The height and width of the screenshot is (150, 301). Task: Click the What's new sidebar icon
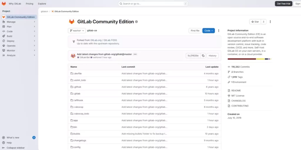coord(4,138)
